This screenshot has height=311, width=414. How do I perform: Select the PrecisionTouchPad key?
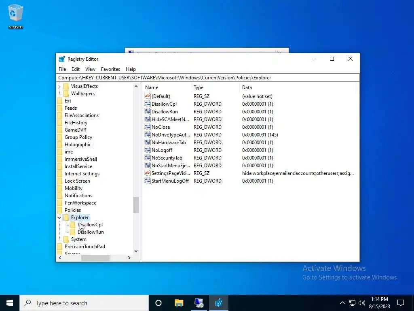pyautogui.click(x=85, y=247)
